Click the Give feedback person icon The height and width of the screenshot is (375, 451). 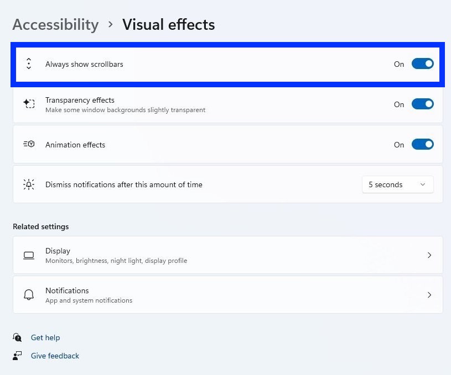18,356
